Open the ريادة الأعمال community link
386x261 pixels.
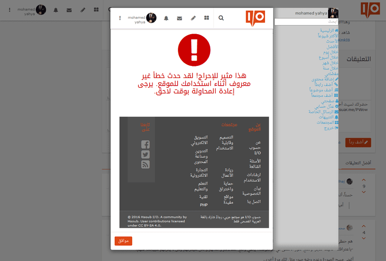tap(227, 172)
